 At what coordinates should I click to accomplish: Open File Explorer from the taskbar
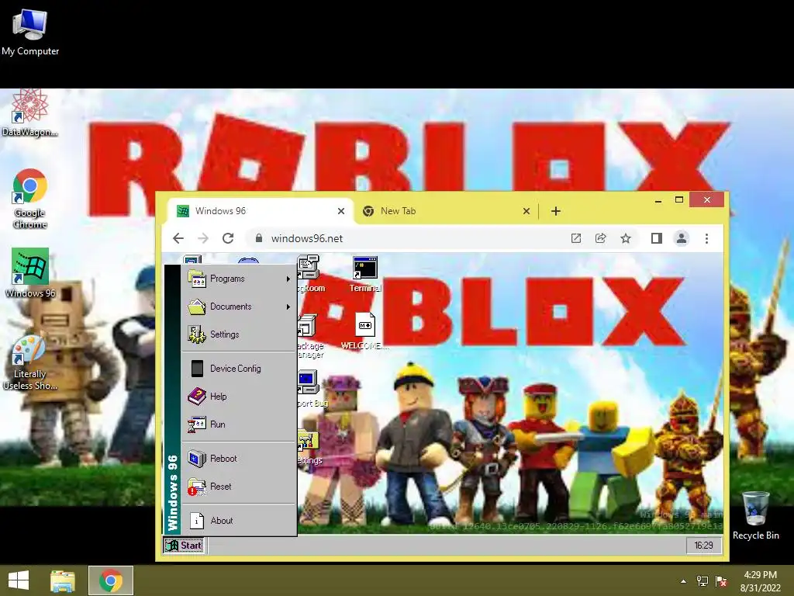click(62, 580)
